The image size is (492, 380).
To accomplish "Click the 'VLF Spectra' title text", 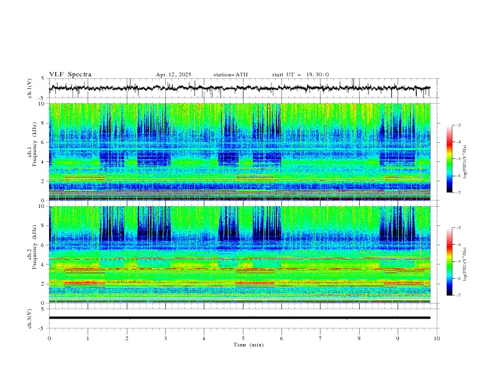I will (x=70, y=75).
